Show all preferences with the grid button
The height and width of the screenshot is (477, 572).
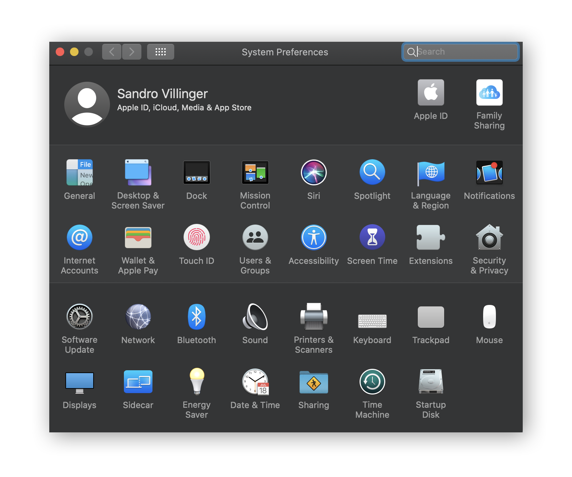pyautogui.click(x=161, y=52)
